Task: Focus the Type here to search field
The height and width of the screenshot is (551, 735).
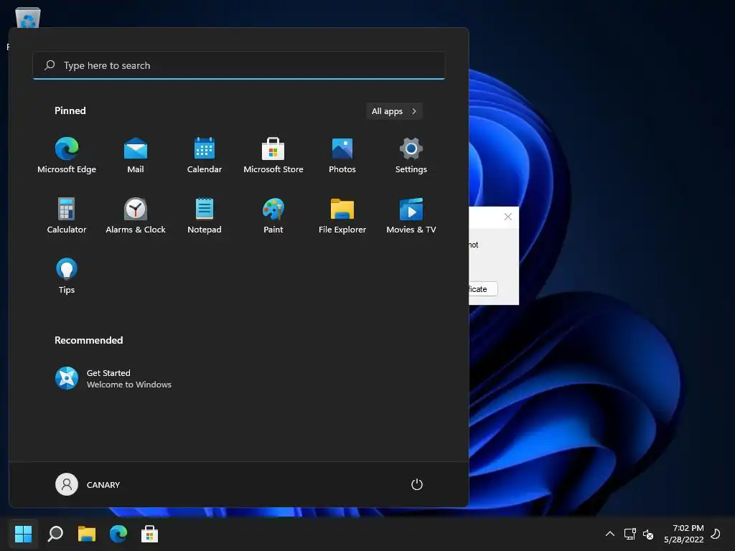Action: (x=238, y=65)
